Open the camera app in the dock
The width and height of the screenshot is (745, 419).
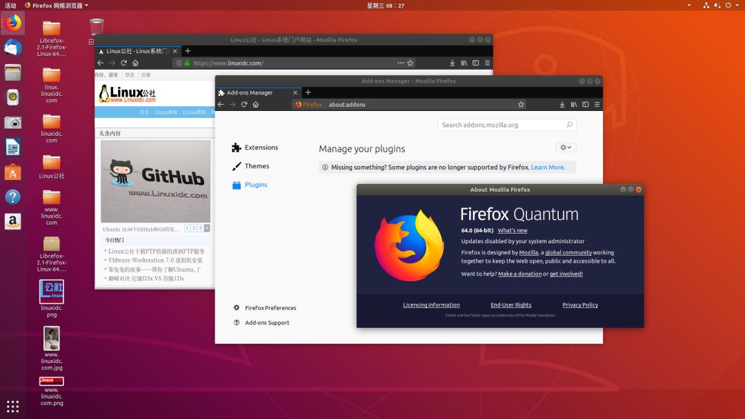coord(13,123)
